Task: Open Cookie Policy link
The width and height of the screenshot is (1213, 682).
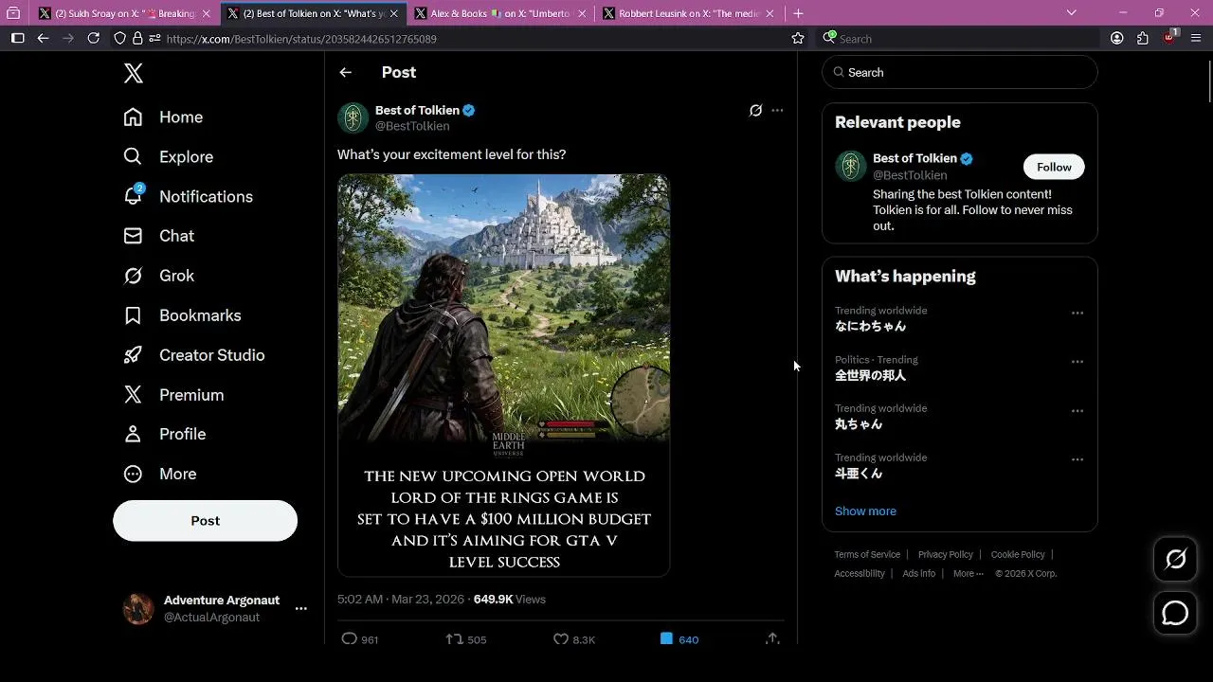Action: pyautogui.click(x=1018, y=555)
